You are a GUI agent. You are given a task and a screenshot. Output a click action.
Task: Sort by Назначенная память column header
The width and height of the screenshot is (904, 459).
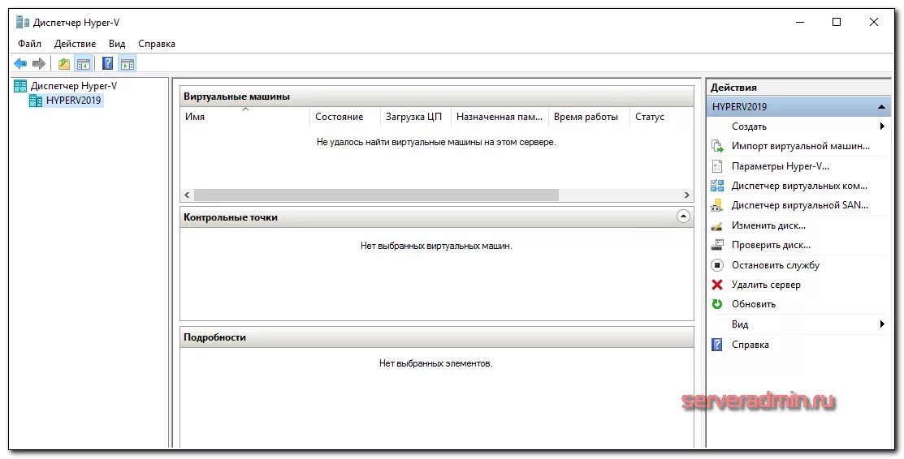tap(500, 117)
